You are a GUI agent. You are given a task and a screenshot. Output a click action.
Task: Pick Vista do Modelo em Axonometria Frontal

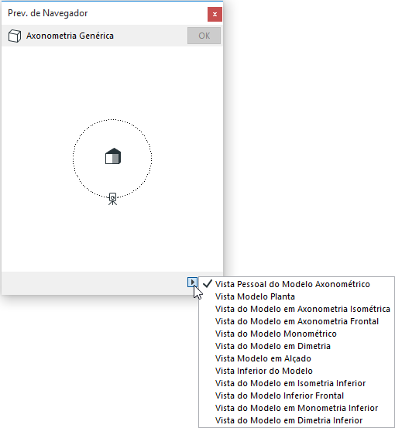[297, 321]
